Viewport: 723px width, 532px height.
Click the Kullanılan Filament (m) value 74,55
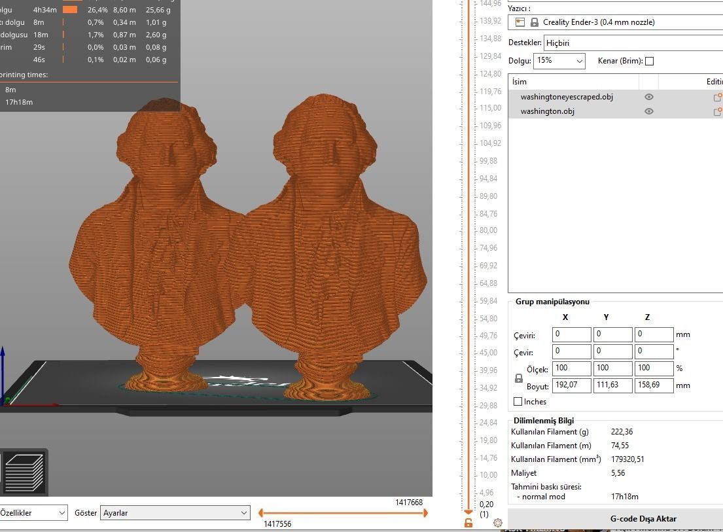[620, 446]
